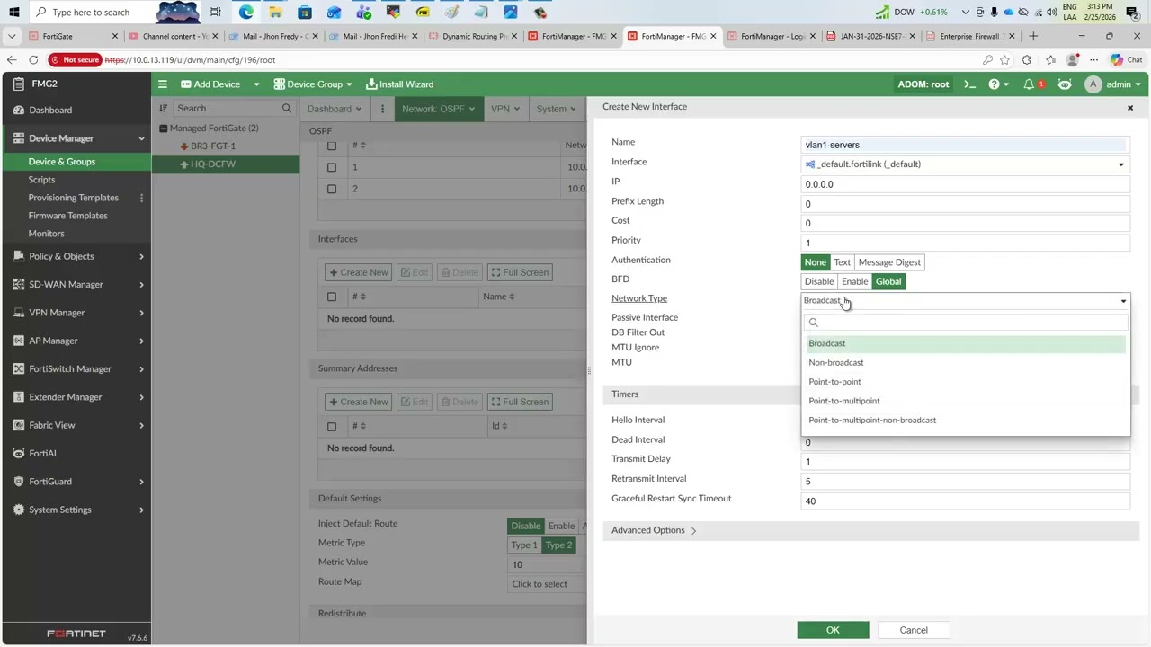This screenshot has width=1151, height=647.
Task: Choose Point-to-multipoint network type
Action: click(x=966, y=401)
